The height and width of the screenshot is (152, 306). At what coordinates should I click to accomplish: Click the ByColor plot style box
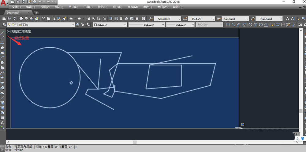pyautogui.click(x=209, y=25)
